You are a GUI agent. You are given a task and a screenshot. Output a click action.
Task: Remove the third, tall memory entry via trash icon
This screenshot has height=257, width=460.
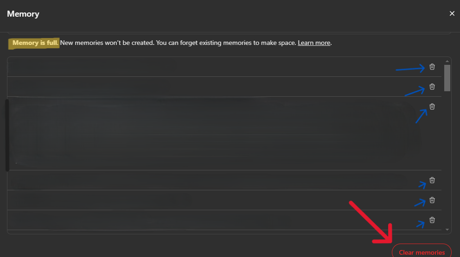click(432, 107)
